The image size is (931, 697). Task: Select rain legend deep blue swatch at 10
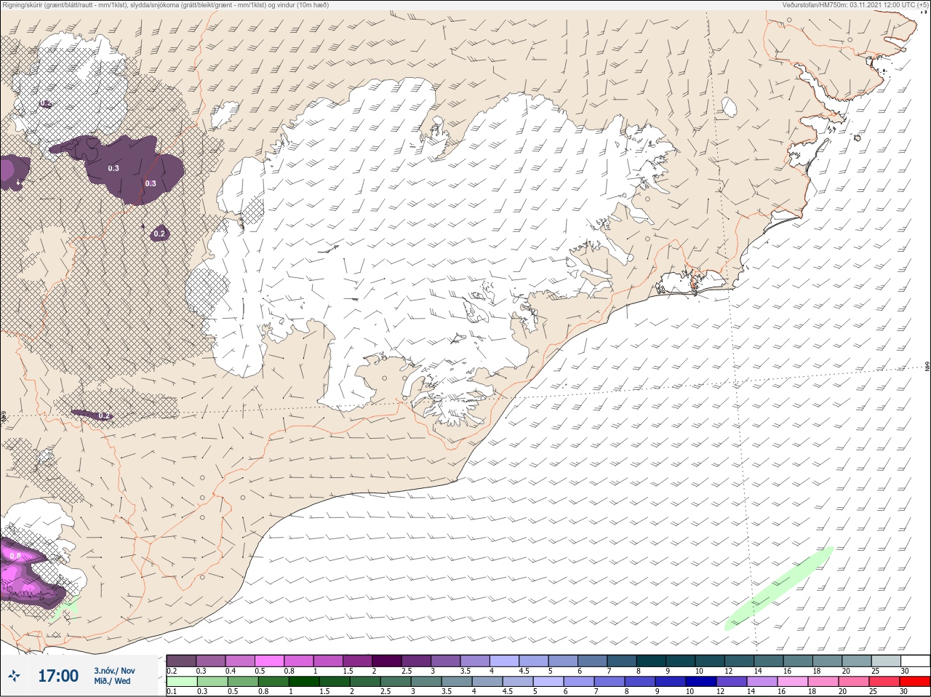700,682
